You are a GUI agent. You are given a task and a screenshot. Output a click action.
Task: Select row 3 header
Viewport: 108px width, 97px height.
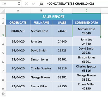click(x=3, y=31)
